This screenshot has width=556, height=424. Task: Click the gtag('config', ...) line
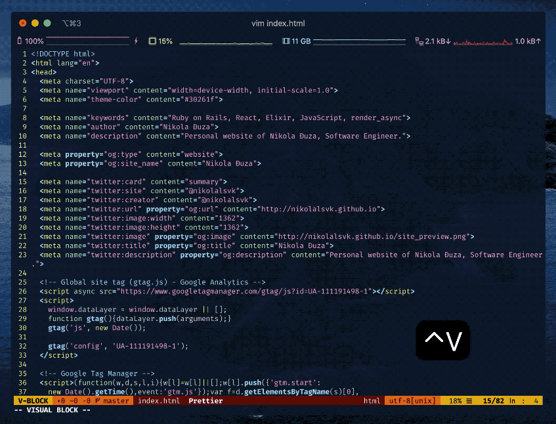click(x=118, y=346)
